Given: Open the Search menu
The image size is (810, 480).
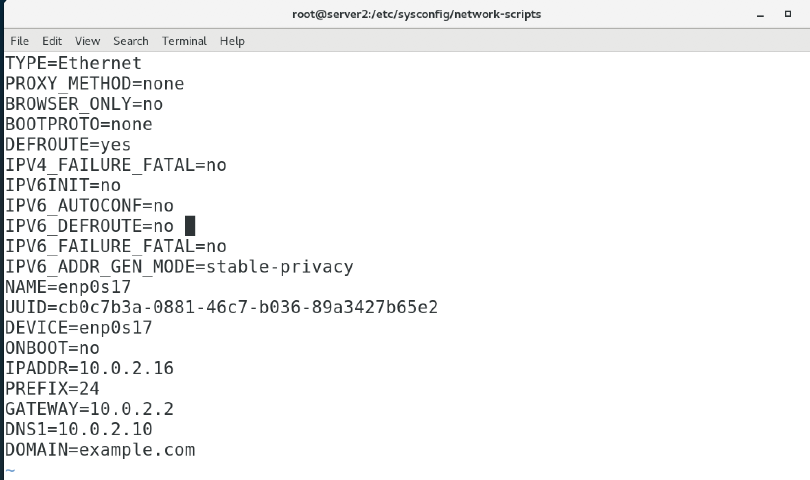Looking at the screenshot, I should 131,41.
